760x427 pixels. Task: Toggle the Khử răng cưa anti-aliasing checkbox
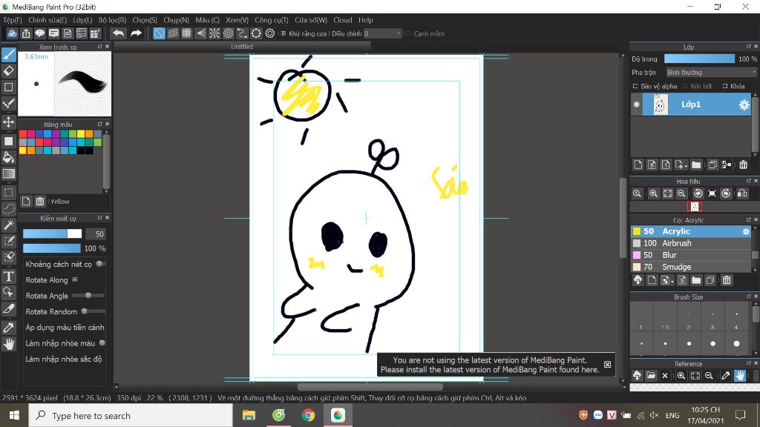[x=284, y=33]
